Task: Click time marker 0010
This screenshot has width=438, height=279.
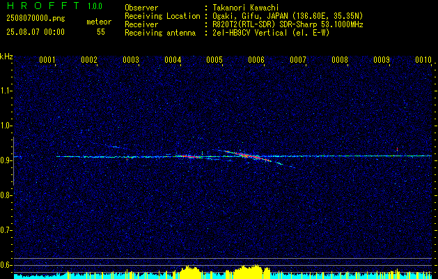Action: pyautogui.click(x=423, y=60)
